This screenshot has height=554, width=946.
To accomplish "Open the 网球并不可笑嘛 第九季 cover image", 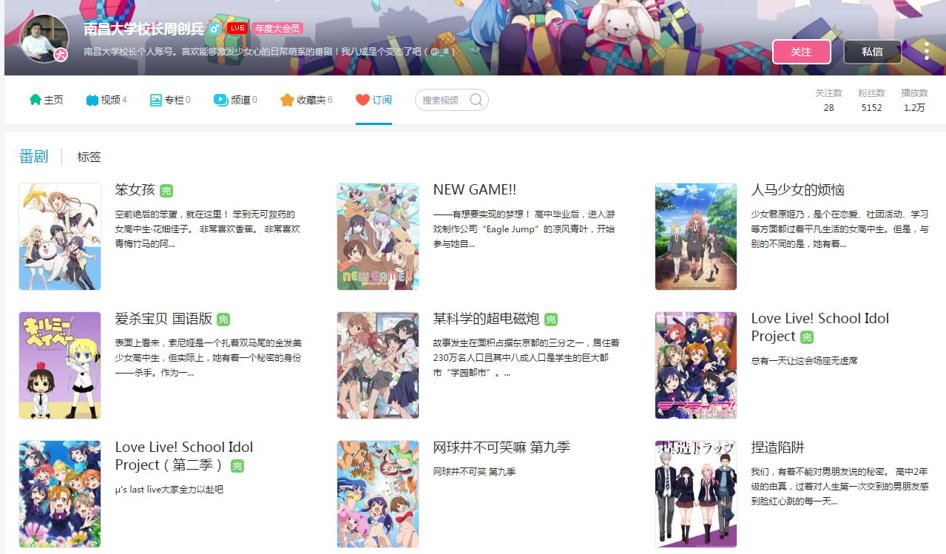I will coord(378,494).
